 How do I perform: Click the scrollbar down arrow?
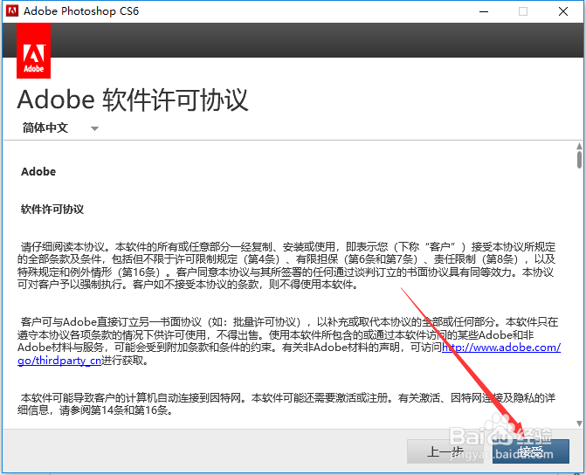click(x=579, y=423)
